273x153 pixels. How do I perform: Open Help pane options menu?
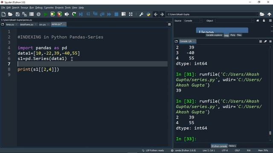(x=270, y=21)
